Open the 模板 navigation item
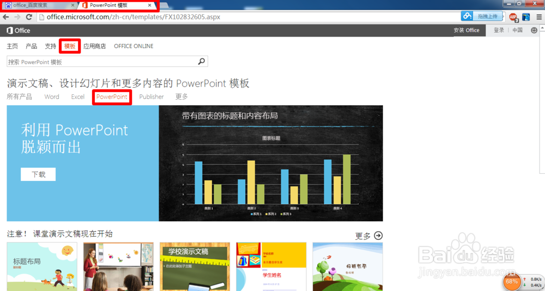This screenshot has height=291, width=545. click(70, 46)
